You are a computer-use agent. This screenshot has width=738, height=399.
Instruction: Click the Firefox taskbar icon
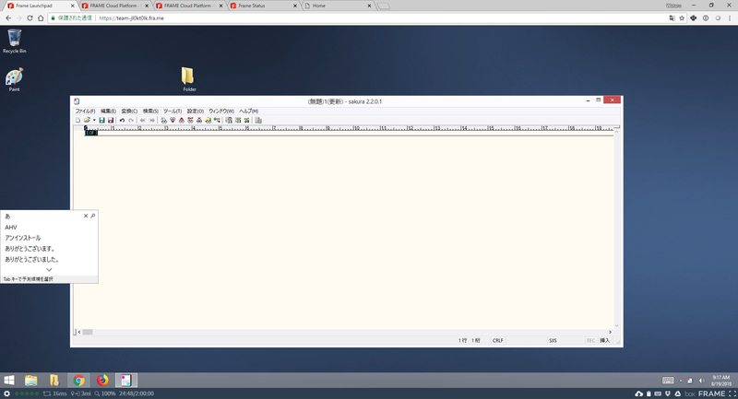tap(102, 381)
